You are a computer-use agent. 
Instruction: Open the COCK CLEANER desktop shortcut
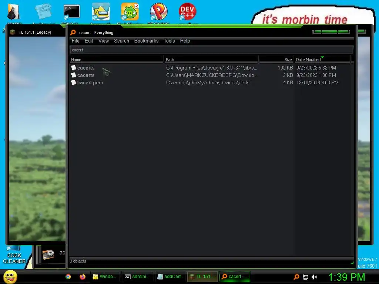point(14,255)
